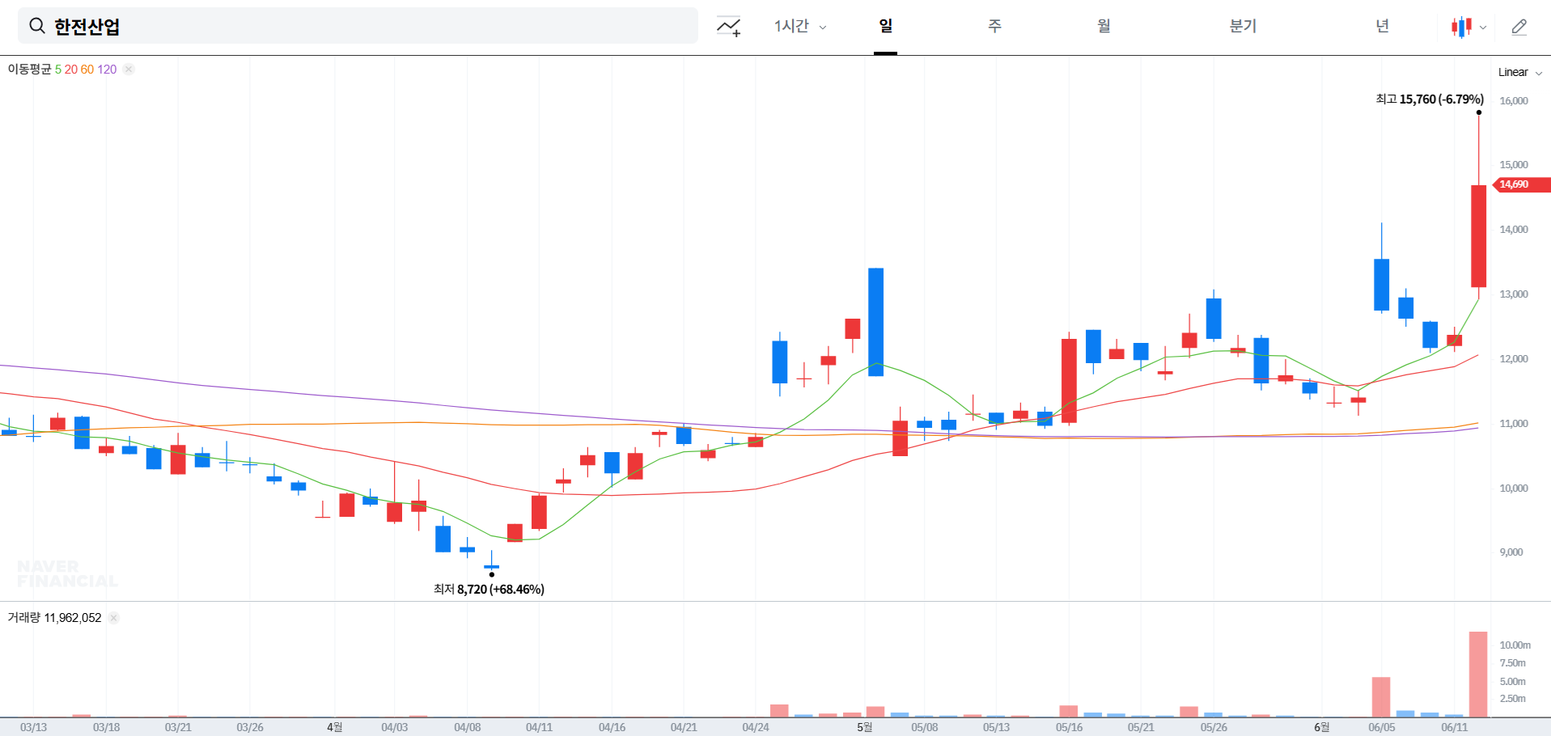Open the Linear scale dropdown

pos(1519,72)
